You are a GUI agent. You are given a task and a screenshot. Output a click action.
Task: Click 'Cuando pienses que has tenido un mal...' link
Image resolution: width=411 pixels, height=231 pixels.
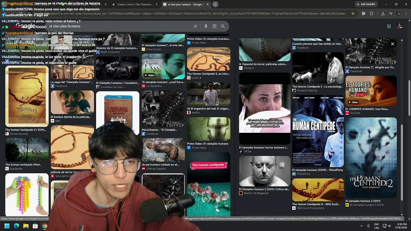[317, 44]
